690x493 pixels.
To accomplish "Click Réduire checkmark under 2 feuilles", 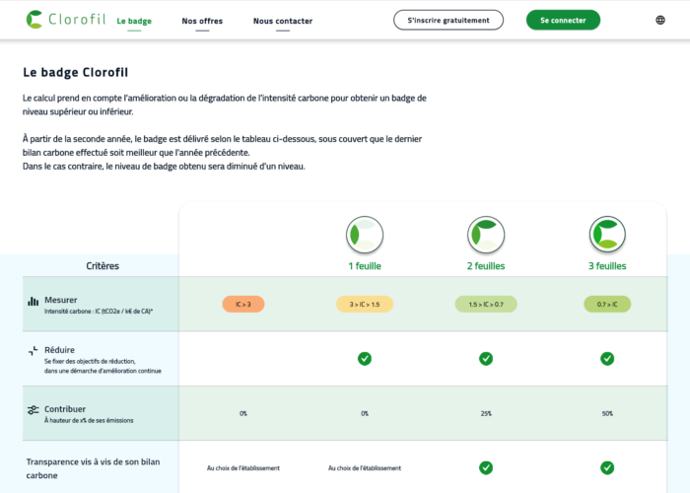I will [486, 359].
